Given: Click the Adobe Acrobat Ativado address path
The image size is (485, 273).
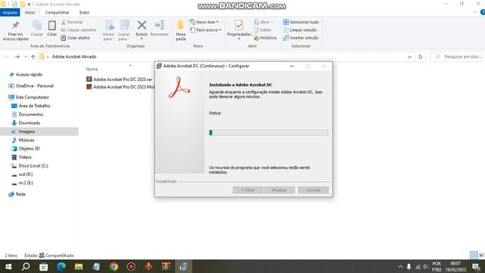Looking at the screenshot, I should [74, 57].
